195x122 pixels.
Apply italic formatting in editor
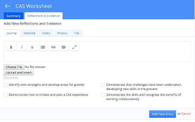22,47
